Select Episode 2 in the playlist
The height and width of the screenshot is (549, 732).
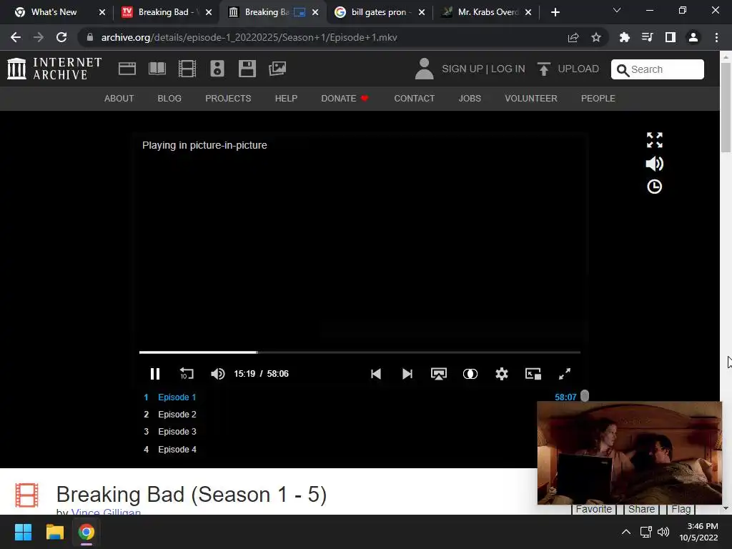coord(177,415)
